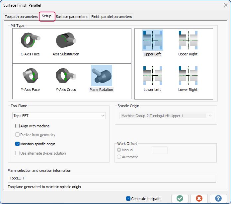Choose the Axis Substitution mill type

pos(66,44)
